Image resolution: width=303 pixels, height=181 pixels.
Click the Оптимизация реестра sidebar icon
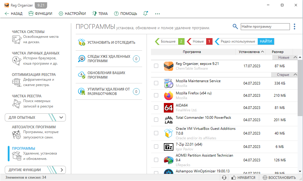pos(17,82)
